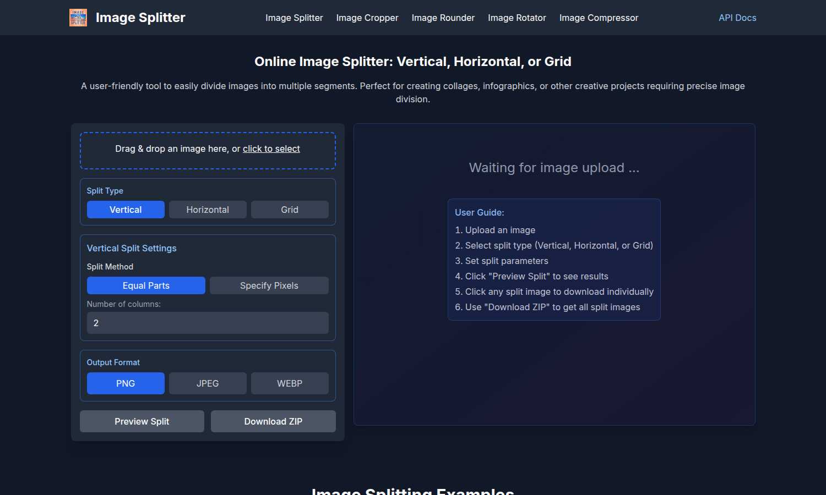The image size is (826, 495).
Task: Open the Image Cropper nav link
Action: (367, 18)
